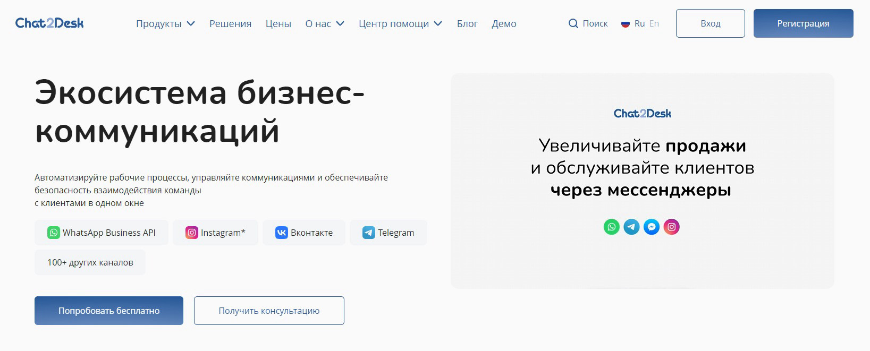
Task: Click the Получить консультацию button
Action: [x=269, y=311]
